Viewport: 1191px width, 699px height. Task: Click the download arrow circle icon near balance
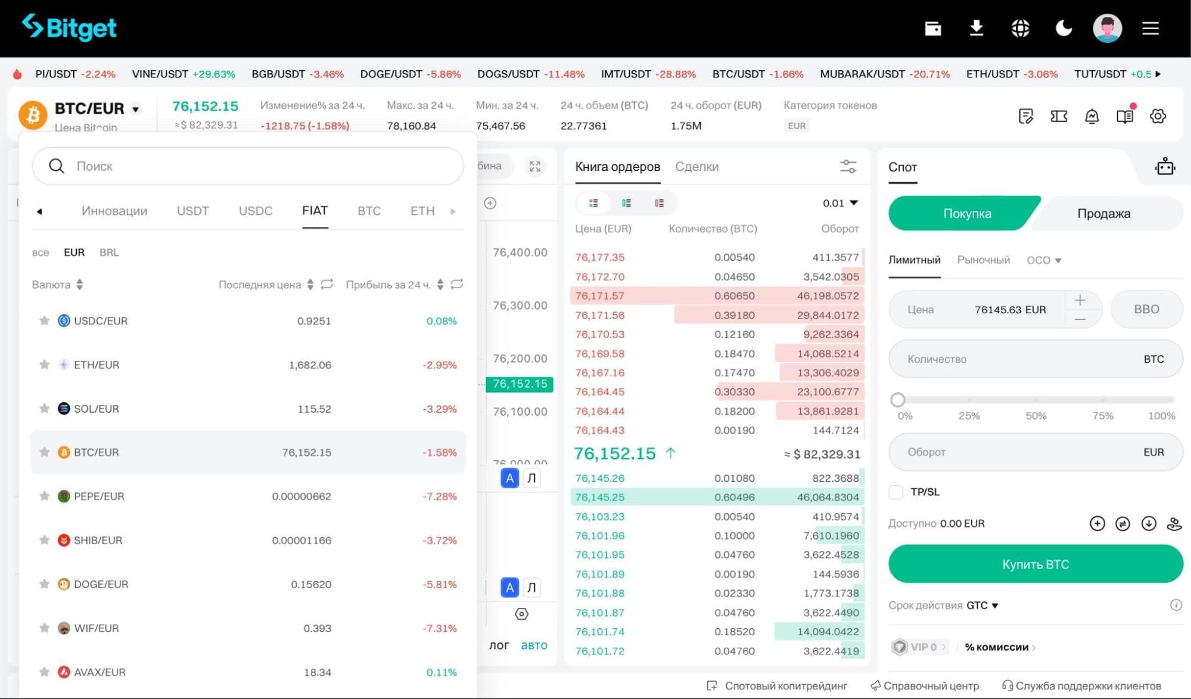coord(1149,523)
